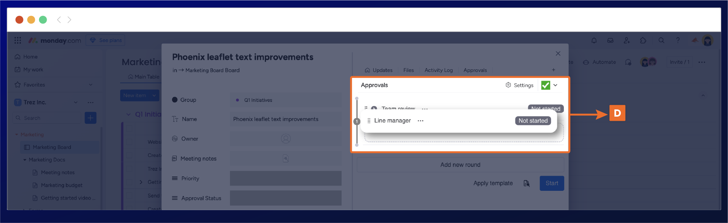The width and height of the screenshot is (728, 223).
Task: Open dropdown arrow next to green checkmark
Action: click(x=555, y=85)
